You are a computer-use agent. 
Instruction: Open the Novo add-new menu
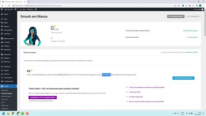tap(23, 9)
